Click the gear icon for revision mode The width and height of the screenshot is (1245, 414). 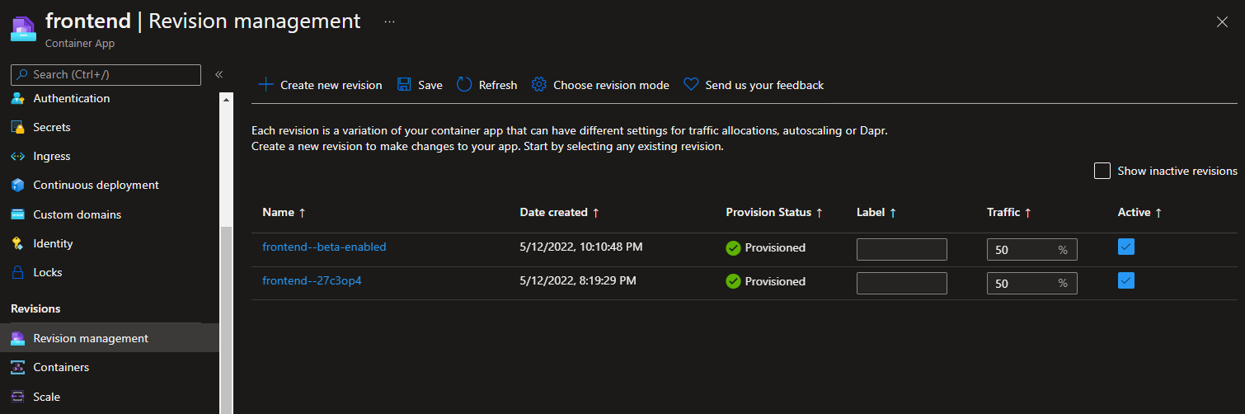click(x=539, y=85)
